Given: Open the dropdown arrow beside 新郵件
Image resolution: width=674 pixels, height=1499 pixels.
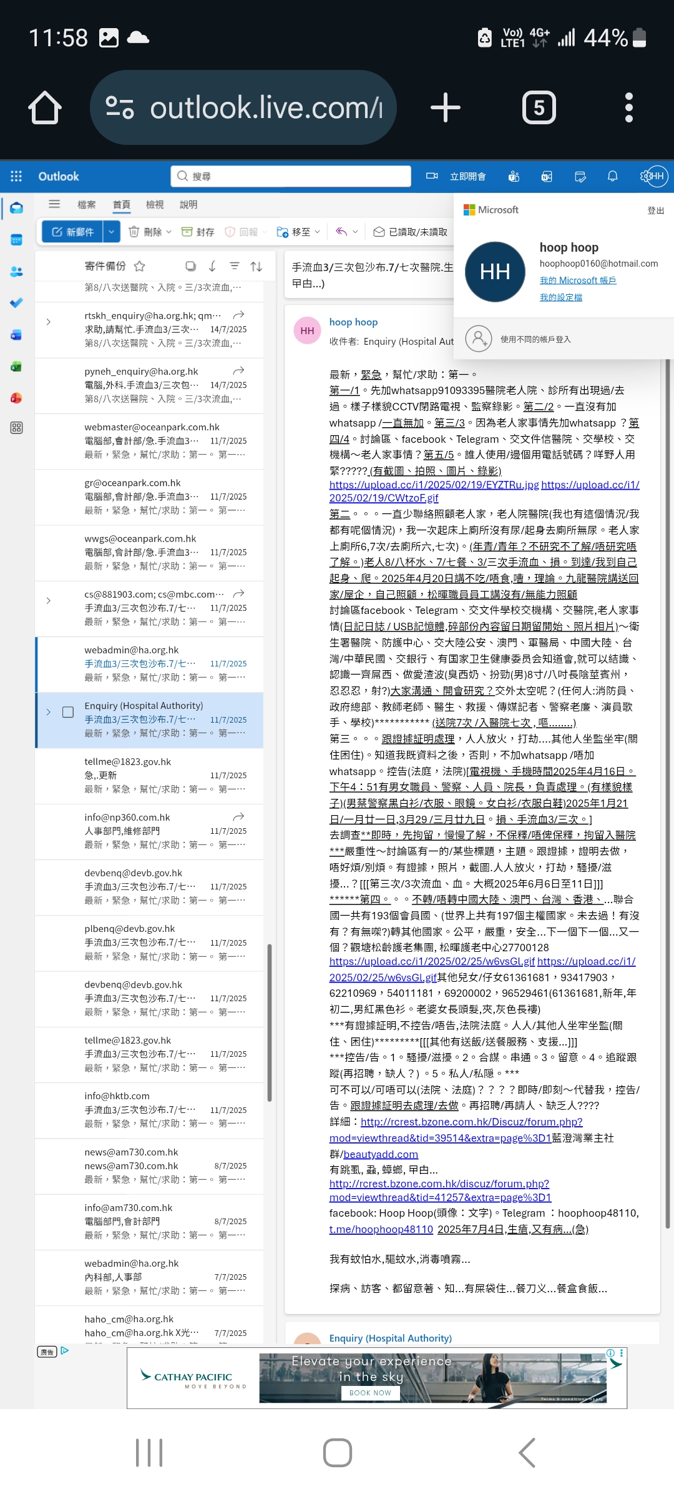Looking at the screenshot, I should (x=111, y=232).
